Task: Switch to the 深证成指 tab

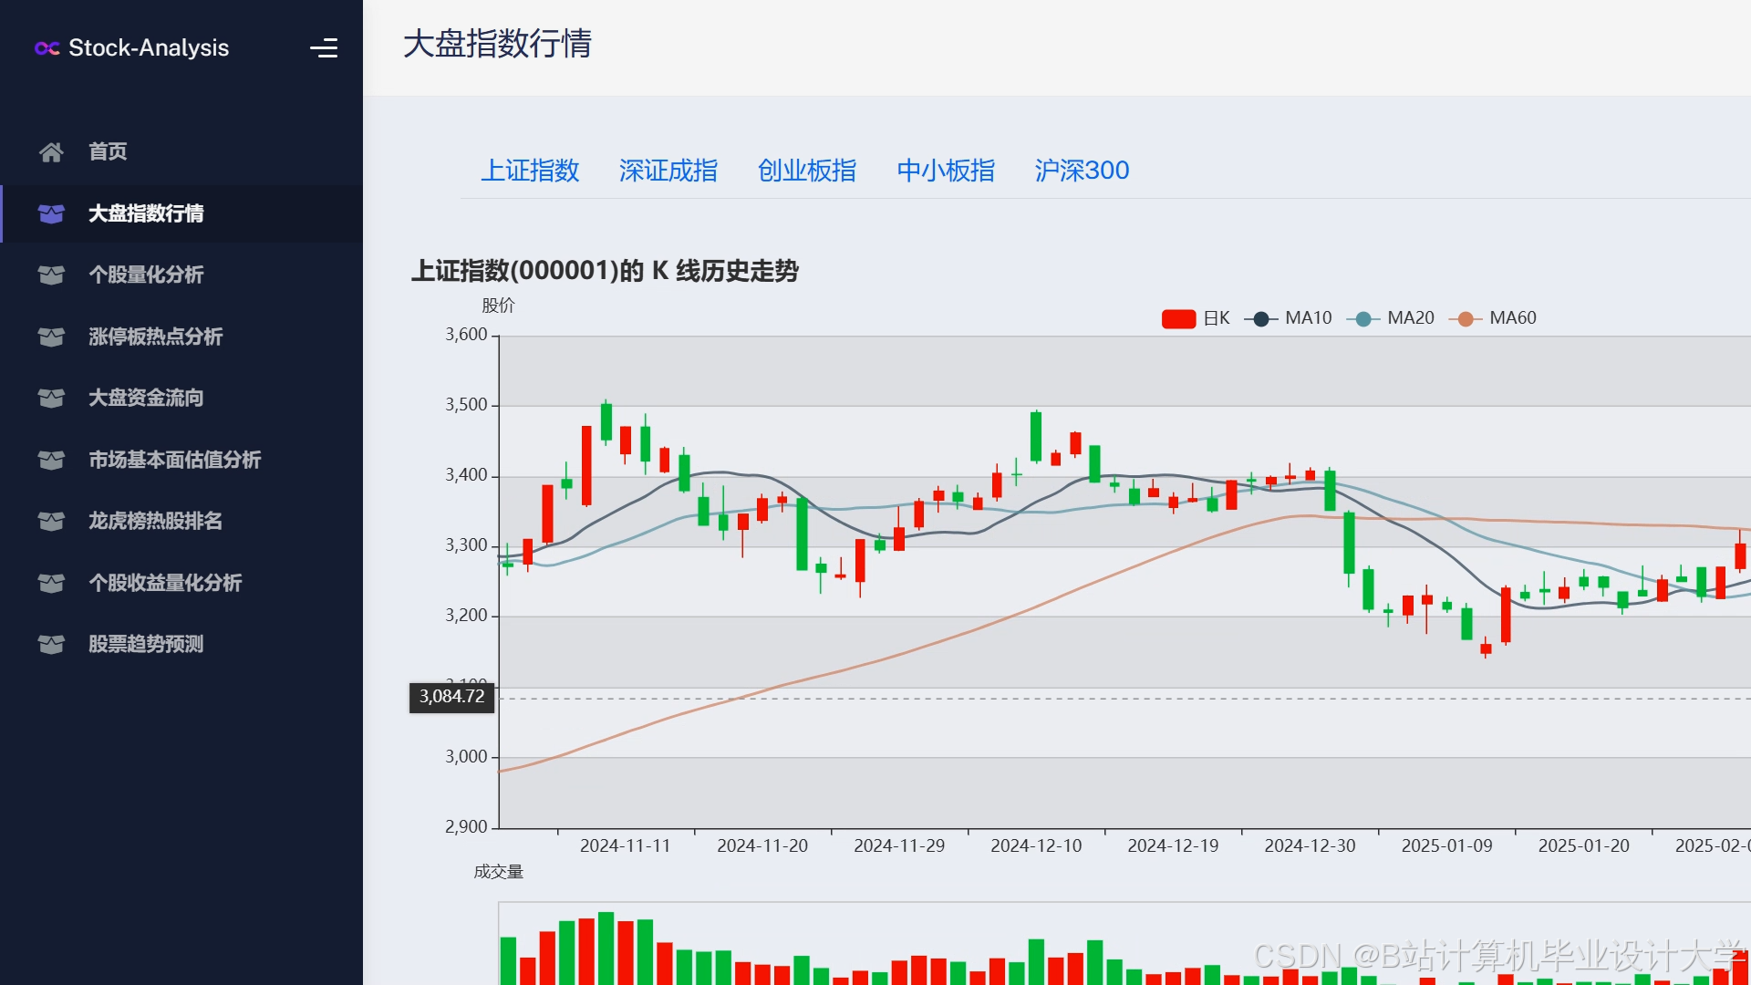Action: 668,171
